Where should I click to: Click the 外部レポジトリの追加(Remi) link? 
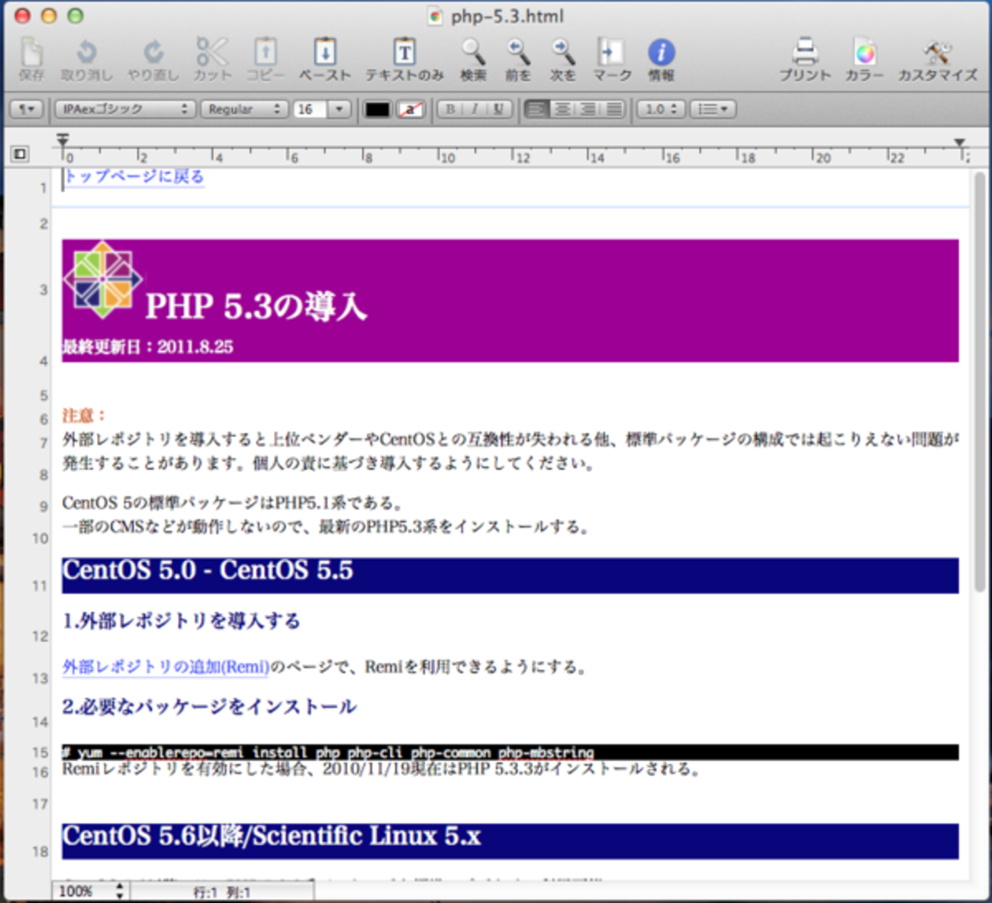[x=166, y=667]
